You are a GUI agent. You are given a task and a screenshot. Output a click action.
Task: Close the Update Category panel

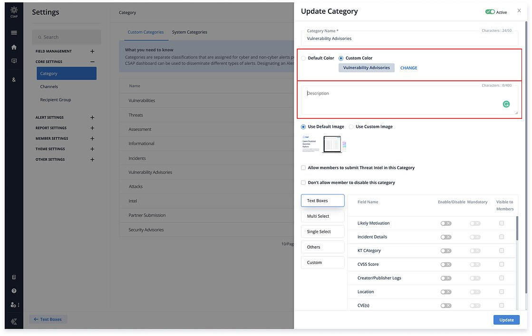pyautogui.click(x=519, y=10)
